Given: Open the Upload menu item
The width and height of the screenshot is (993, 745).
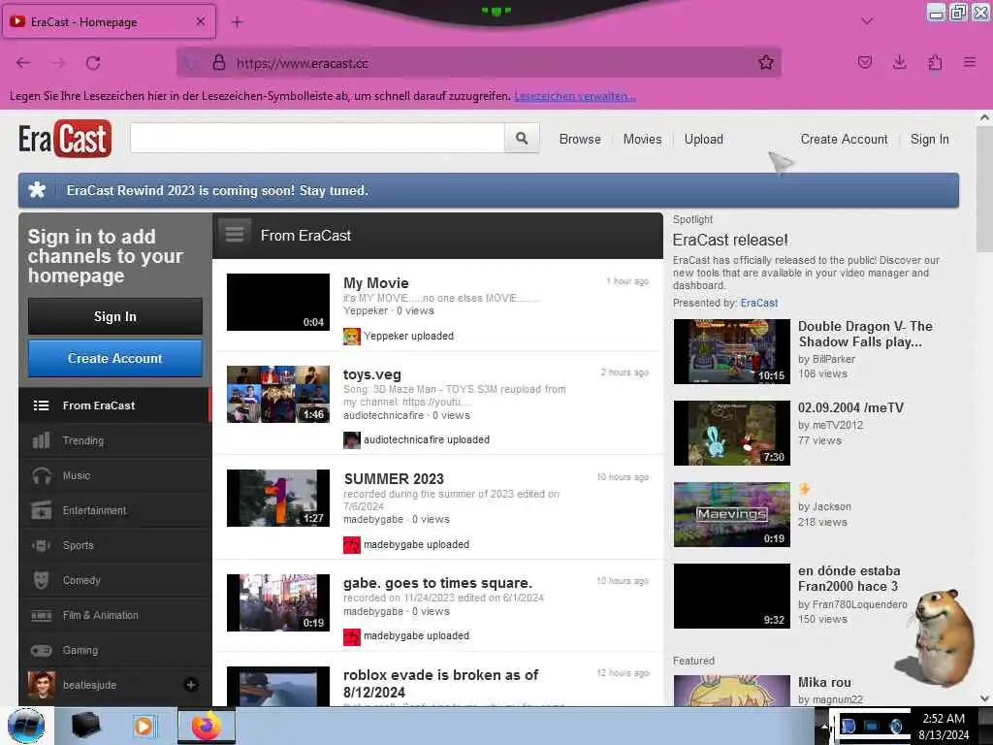Looking at the screenshot, I should [704, 139].
